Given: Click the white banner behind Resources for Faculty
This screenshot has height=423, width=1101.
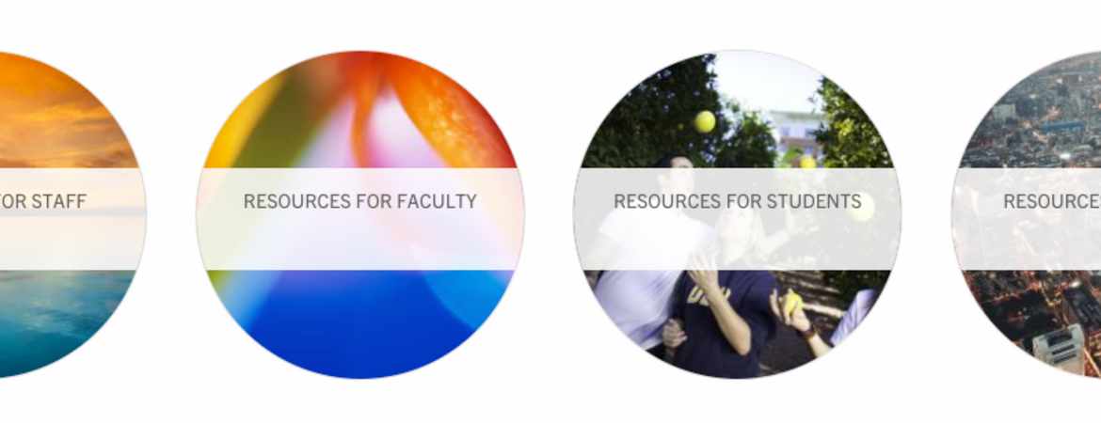Looking at the screenshot, I should pos(360,219).
